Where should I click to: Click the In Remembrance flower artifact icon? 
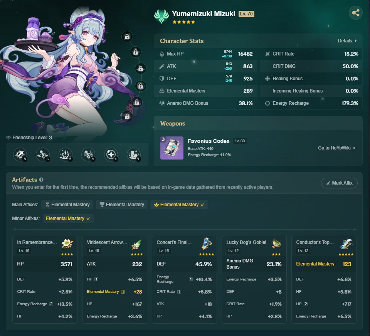[67, 244]
